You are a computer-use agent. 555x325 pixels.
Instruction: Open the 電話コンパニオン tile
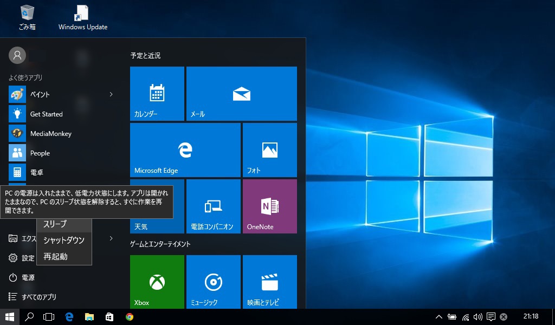click(x=214, y=206)
